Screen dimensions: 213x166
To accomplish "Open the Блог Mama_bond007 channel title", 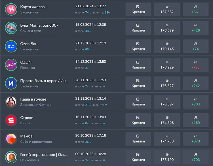I will tap(39, 25).
